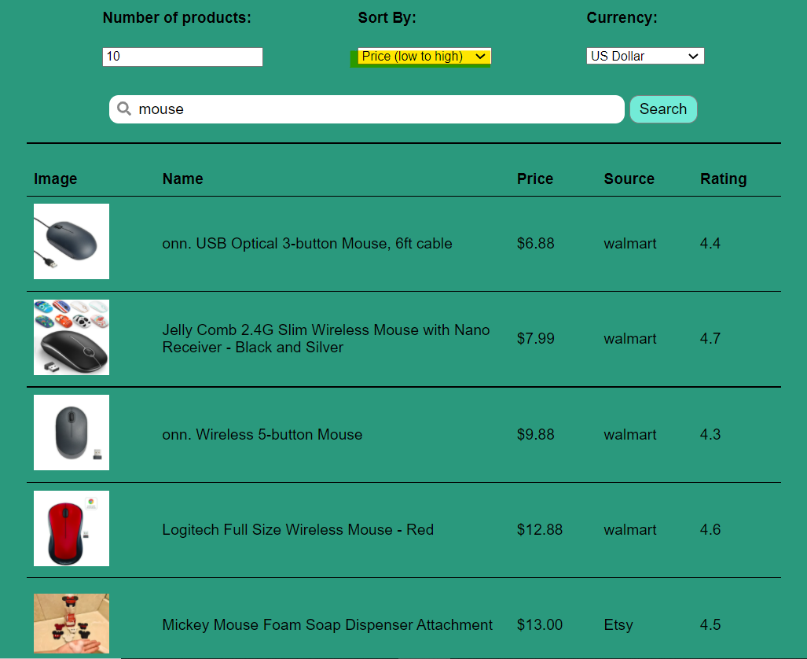The width and height of the screenshot is (807, 659).
Task: Click walmart source in $6.88 row
Action: coord(630,243)
